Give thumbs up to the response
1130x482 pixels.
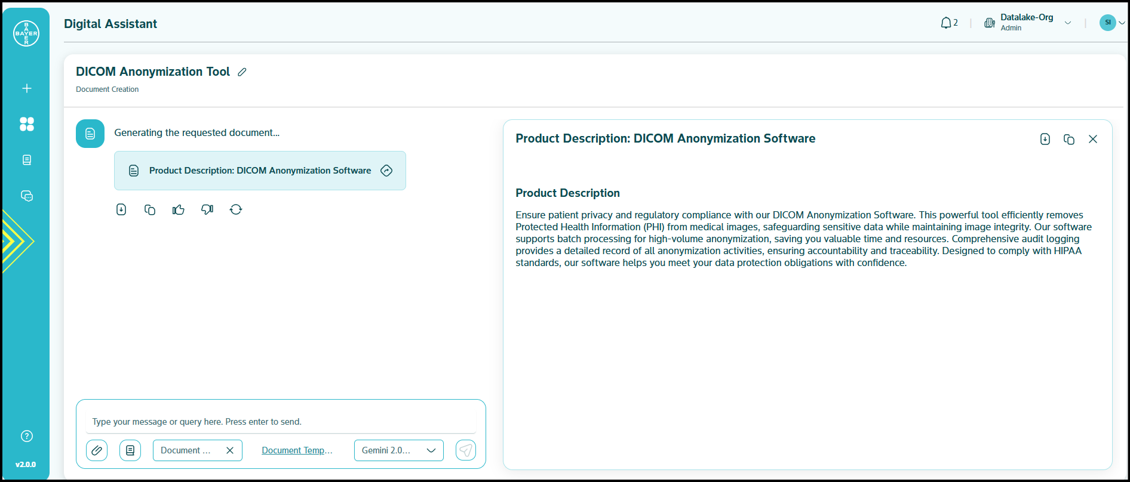coord(179,209)
